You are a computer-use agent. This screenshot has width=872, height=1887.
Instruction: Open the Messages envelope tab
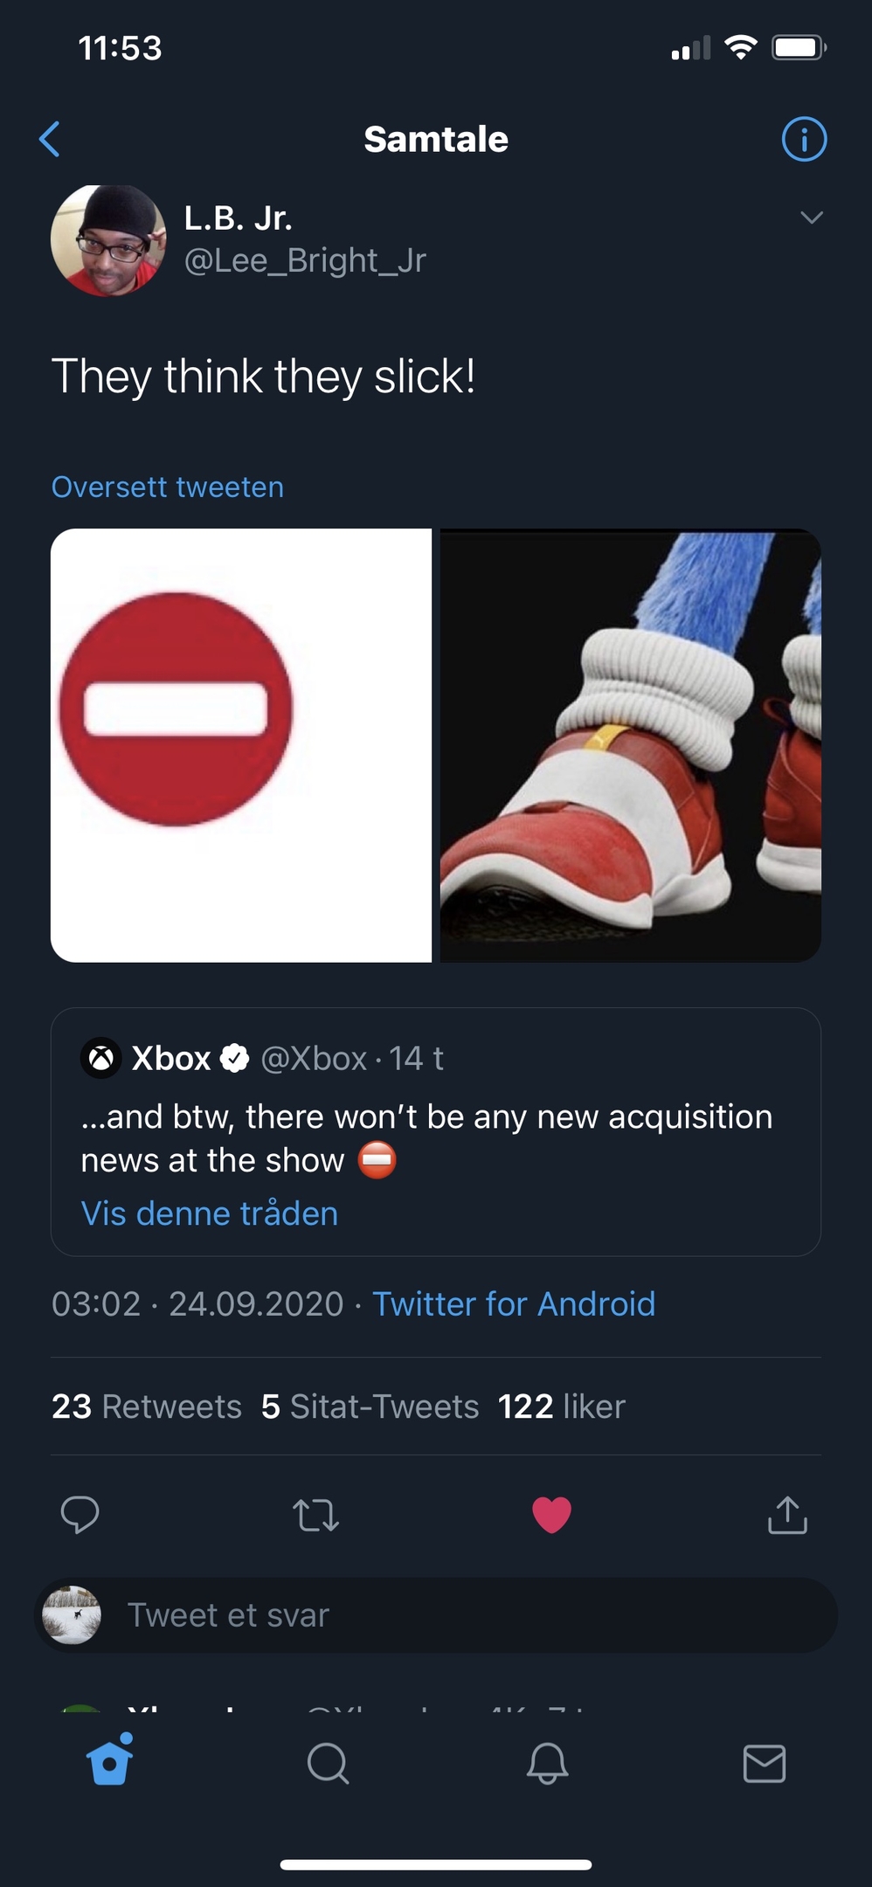click(765, 1763)
